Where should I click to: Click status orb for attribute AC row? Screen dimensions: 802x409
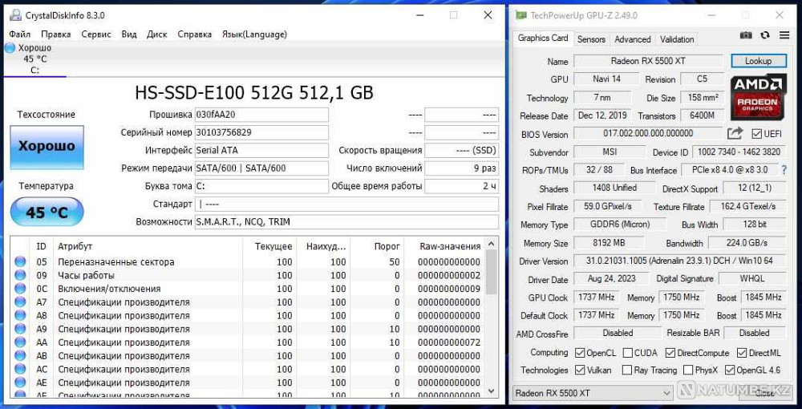[x=20, y=369]
